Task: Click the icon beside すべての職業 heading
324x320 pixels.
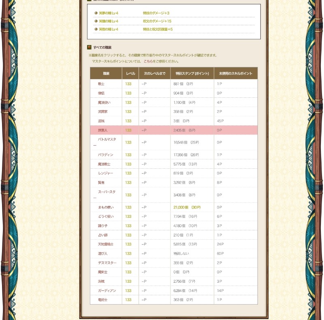Action: 89,47
